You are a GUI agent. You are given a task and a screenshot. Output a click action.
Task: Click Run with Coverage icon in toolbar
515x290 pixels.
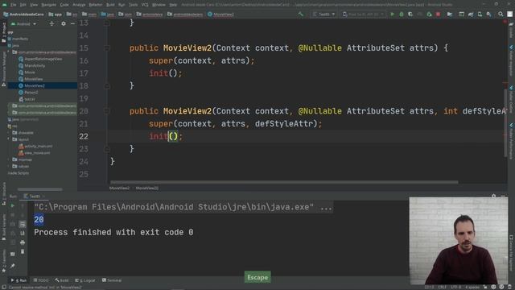tap(410, 14)
